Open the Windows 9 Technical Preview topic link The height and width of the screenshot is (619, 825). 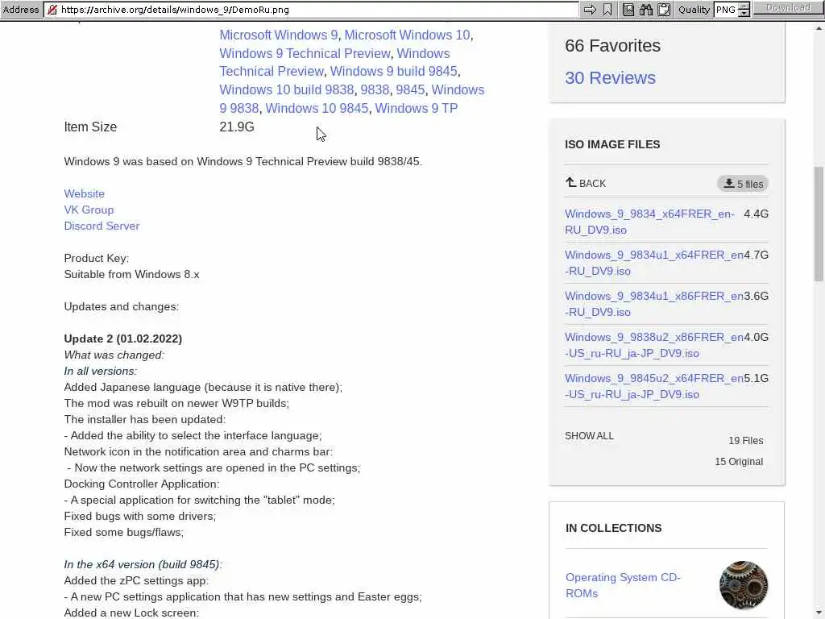305,53
